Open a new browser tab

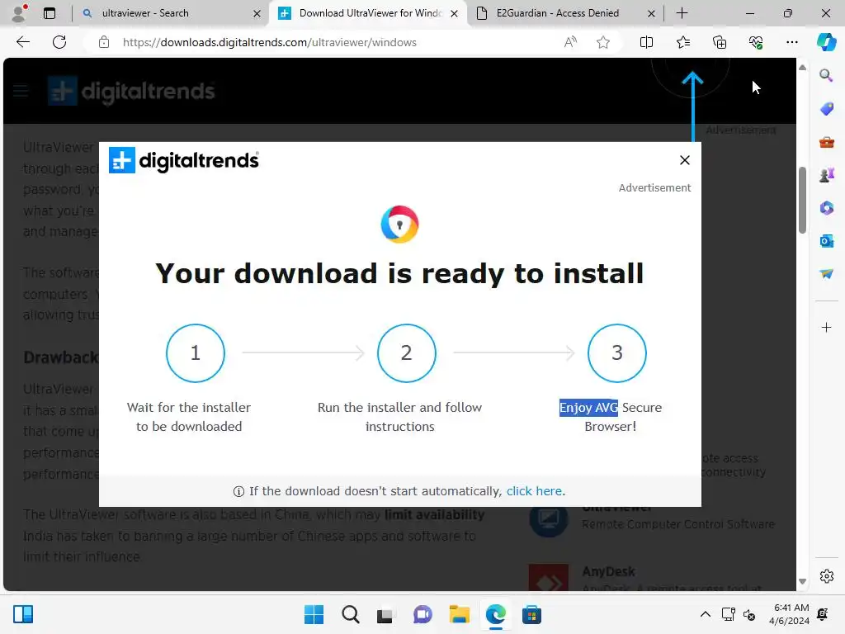point(682,13)
